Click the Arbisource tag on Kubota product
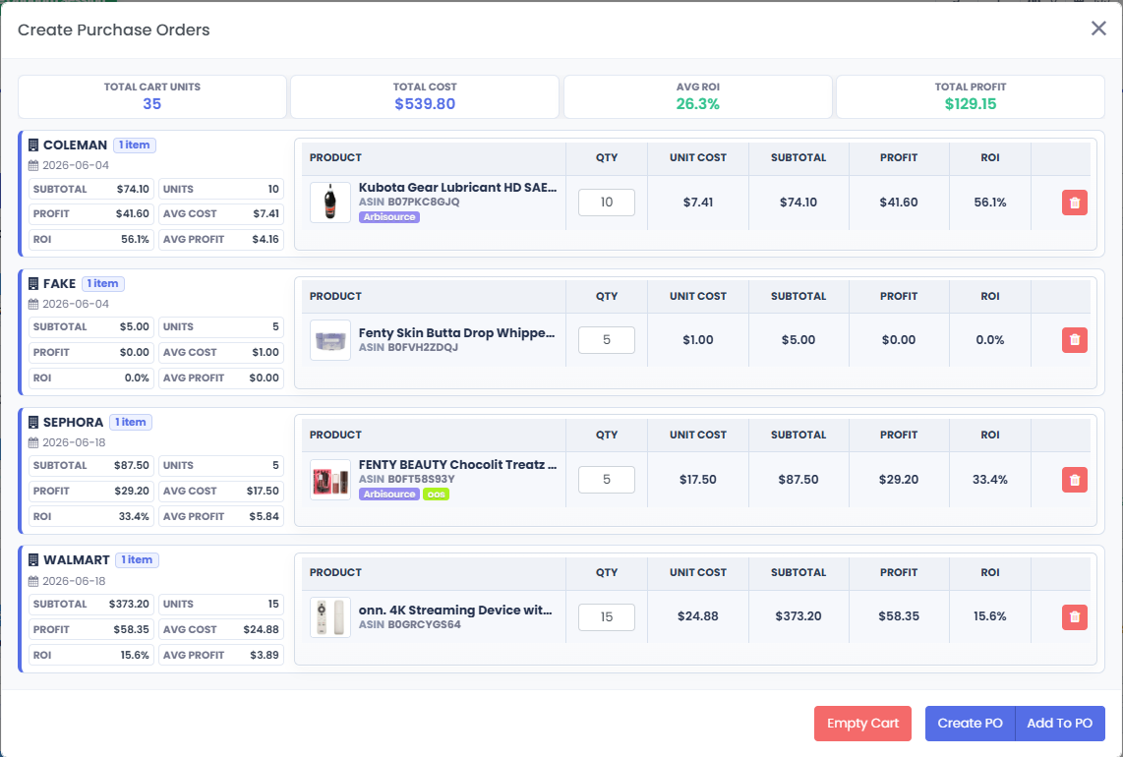 [x=388, y=217]
